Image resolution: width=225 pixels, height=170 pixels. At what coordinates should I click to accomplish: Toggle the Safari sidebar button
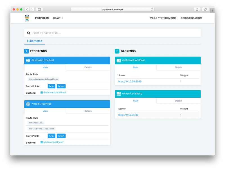tap(39, 10)
